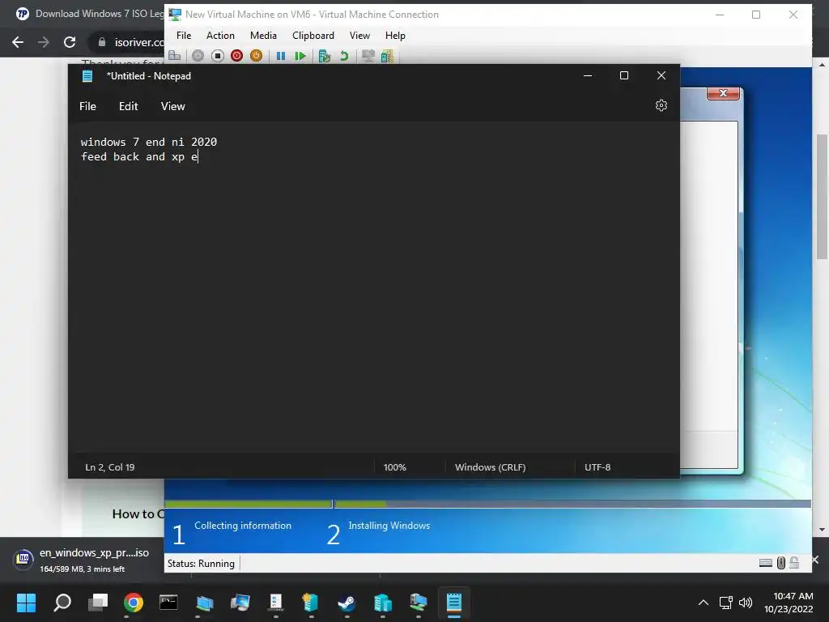Open Task View from the taskbar

pyautogui.click(x=98, y=603)
